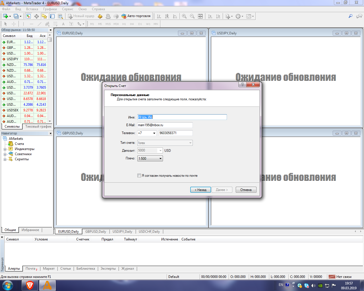364x291 pixels.
Task: Open the Mail tab in Terminal
Action: (x=31, y=269)
